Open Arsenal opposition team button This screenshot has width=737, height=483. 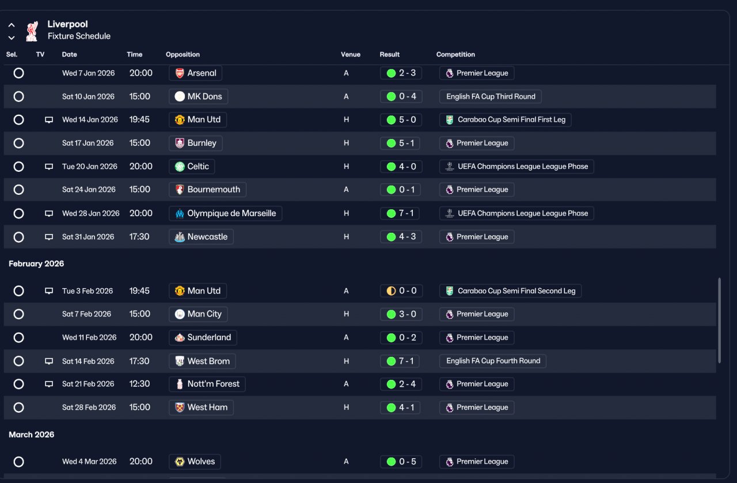195,73
